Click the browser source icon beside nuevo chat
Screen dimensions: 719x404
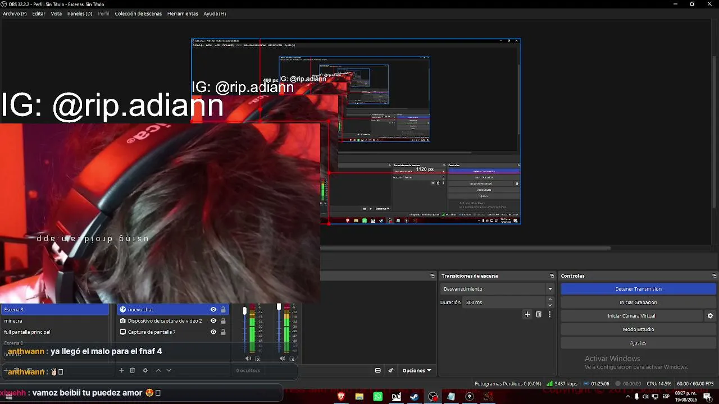coord(123,310)
